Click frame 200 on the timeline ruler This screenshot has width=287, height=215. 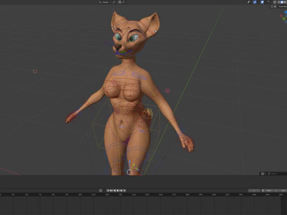[x=214, y=195]
